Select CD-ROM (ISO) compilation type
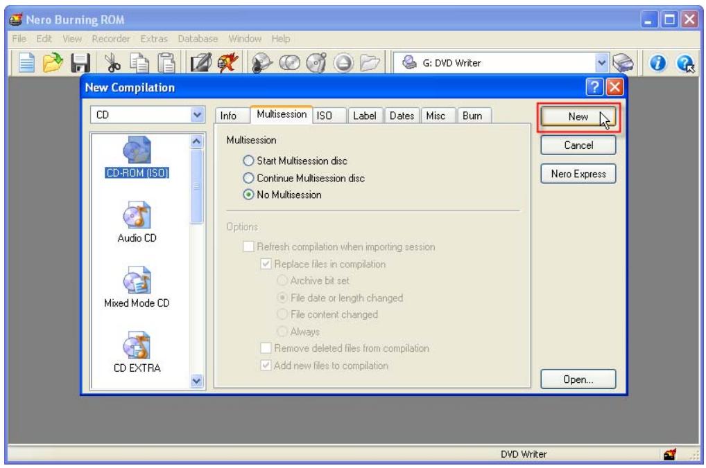706x468 pixels. [137, 157]
